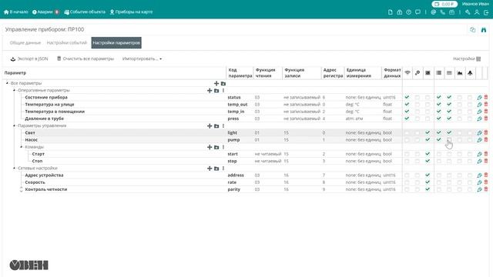The image size is (493, 277).
Task: Check second checkbox in Температура на улице row
Action: click(x=418, y=105)
